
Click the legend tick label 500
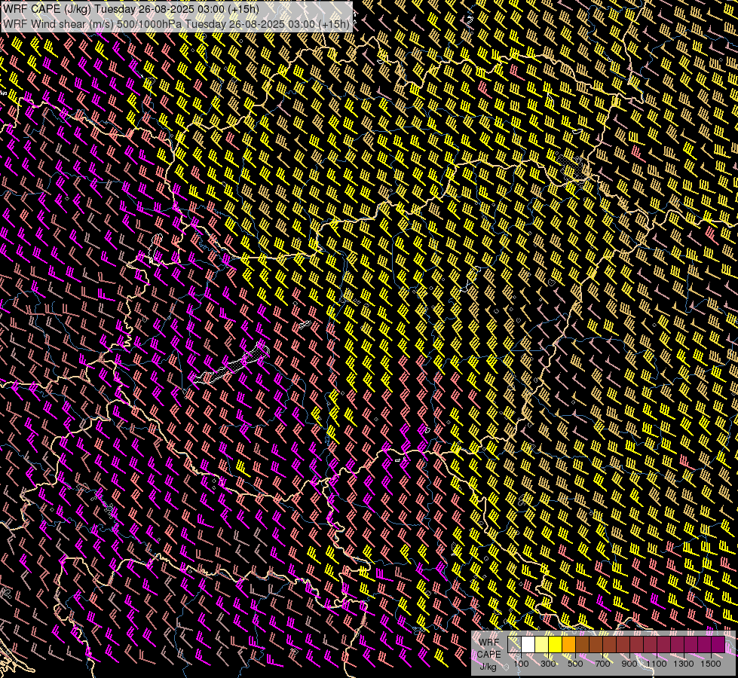point(575,664)
